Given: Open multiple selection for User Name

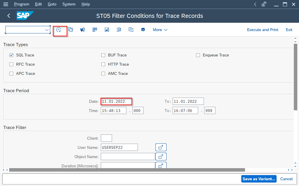Looking at the screenshot, I should tap(161, 147).
